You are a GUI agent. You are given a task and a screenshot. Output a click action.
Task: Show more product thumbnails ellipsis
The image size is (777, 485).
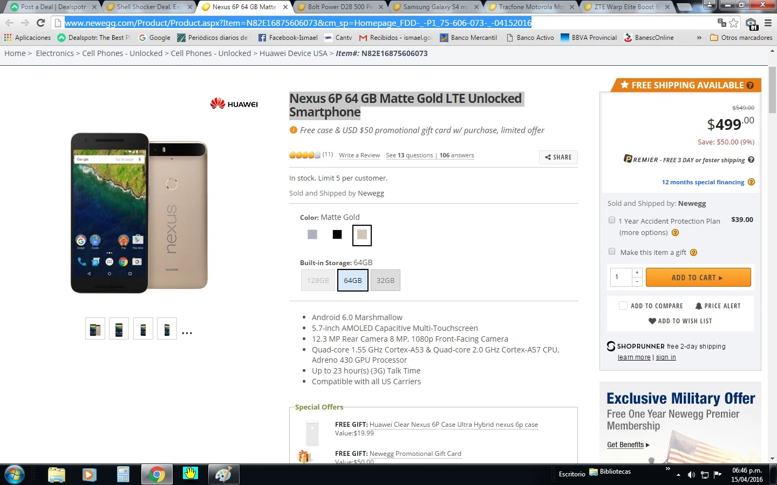point(187,333)
